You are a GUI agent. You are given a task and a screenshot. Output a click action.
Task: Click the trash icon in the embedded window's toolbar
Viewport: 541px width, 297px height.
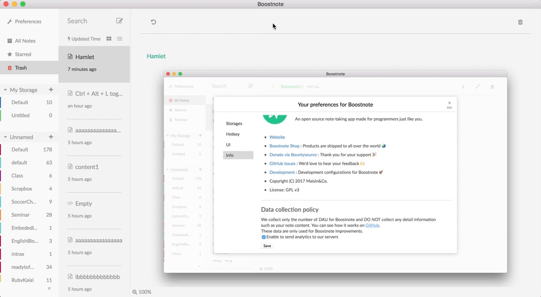493,87
